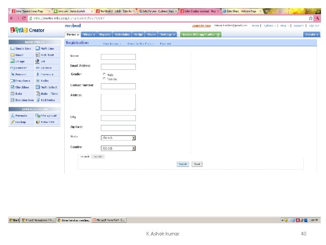
Task: Click the Contact Number input field
Action: 118,86
